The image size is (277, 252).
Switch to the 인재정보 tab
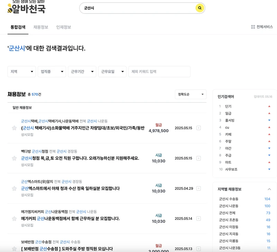(x=64, y=27)
